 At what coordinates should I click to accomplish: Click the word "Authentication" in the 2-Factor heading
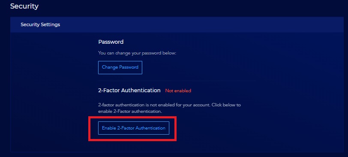tap(144, 91)
